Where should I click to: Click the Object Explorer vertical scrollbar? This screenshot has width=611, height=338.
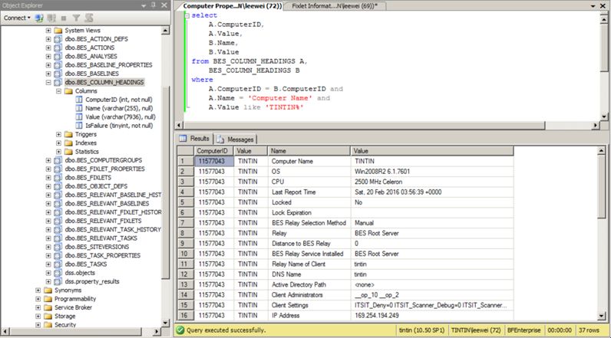click(x=165, y=182)
